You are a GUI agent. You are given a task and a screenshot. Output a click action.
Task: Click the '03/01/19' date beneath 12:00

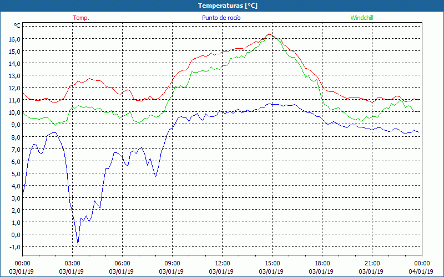pos(221,271)
